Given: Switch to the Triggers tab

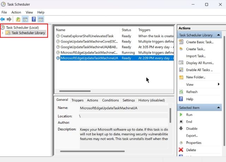Looking at the screenshot, I should click(77, 100).
